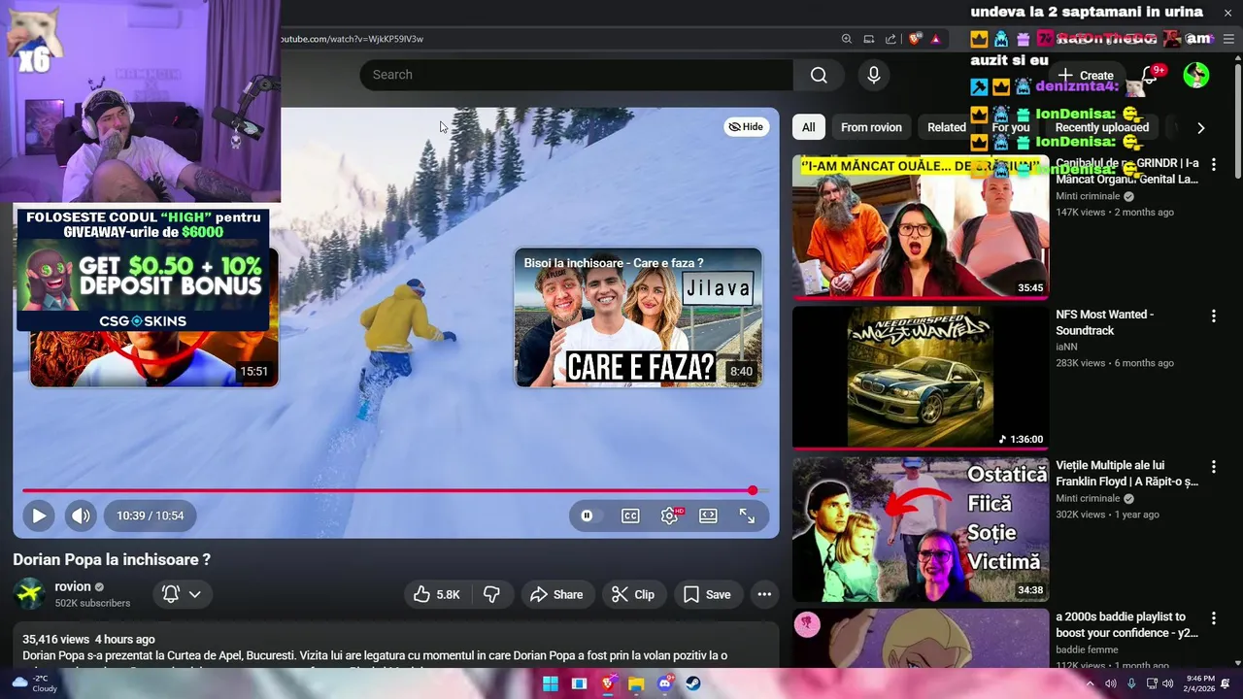Screen dimensions: 1243x699
Task: Open File Explorer from the taskbar
Action: tap(636, 683)
